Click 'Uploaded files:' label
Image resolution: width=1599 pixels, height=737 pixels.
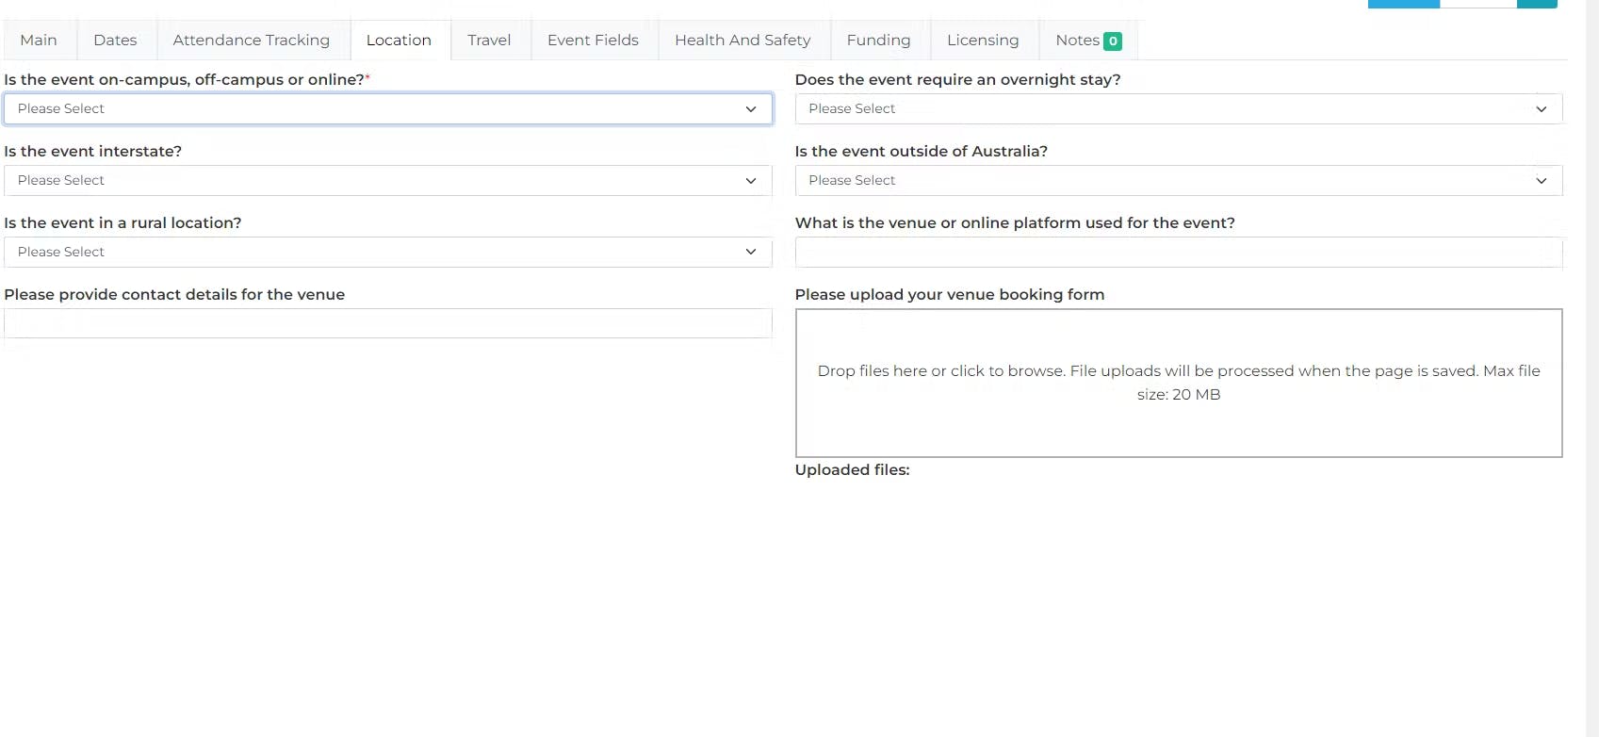click(852, 469)
